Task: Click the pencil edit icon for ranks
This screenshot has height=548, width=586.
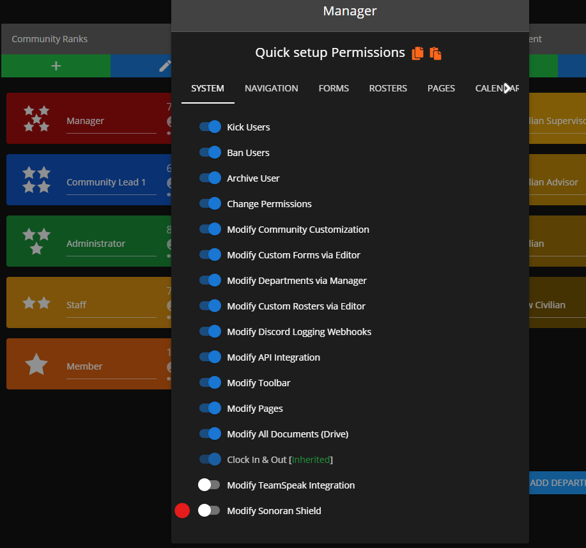Action: [164, 66]
